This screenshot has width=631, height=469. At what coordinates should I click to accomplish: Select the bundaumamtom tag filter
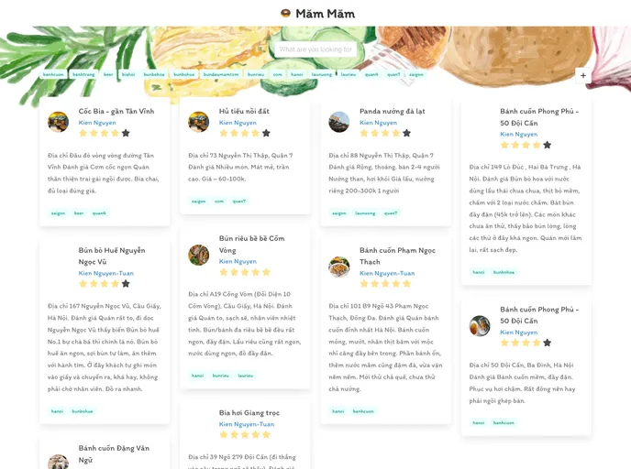pos(221,74)
